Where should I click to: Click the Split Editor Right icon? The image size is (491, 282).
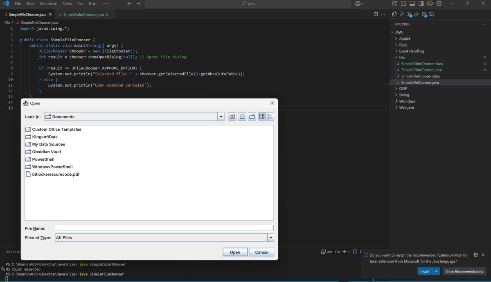(x=376, y=14)
